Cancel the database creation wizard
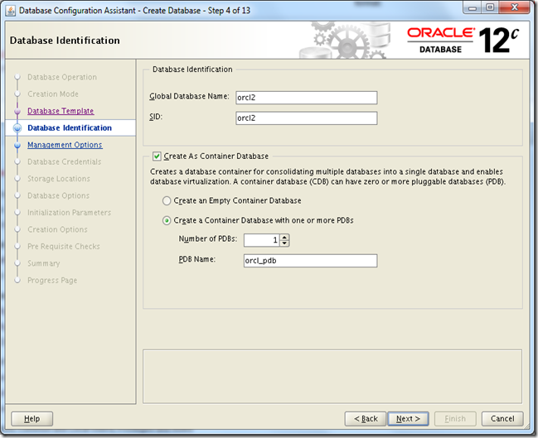This screenshot has height=438, width=538. coord(502,419)
